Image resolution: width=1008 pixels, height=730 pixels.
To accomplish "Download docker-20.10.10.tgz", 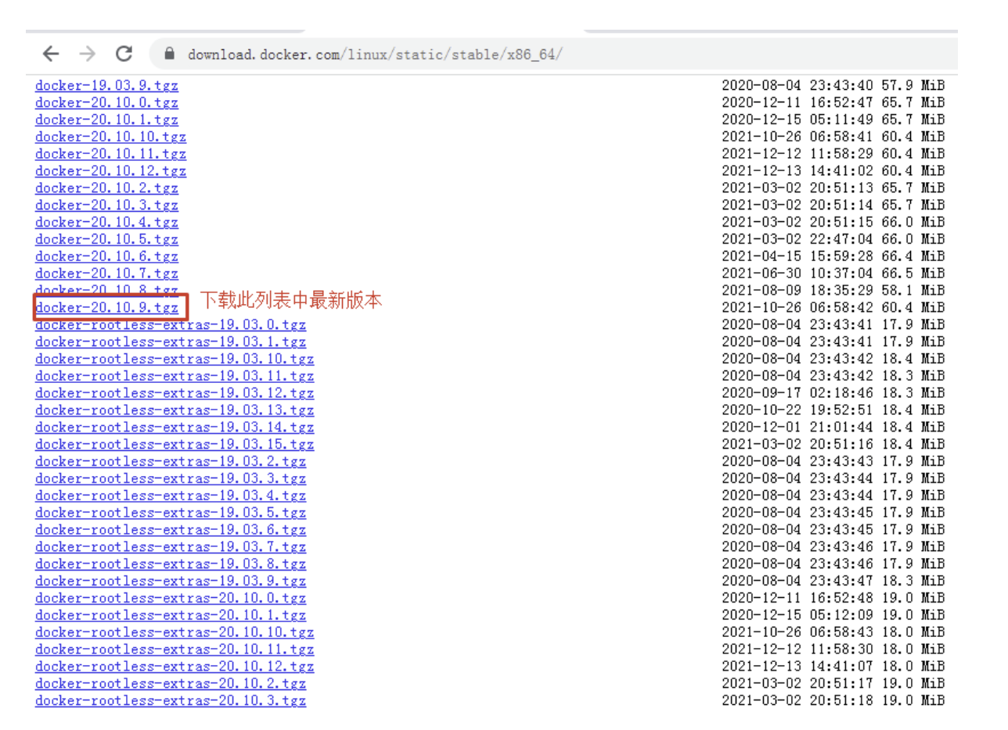I will 110,137.
